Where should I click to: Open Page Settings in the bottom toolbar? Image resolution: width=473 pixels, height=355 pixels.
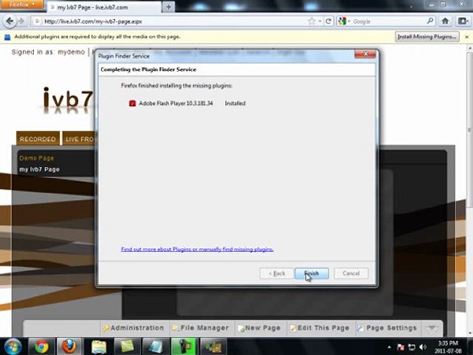coord(387,328)
